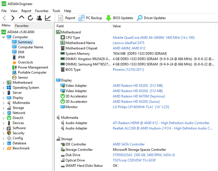Switch to the Menu tab
Viewport: 218px width, 171px height.
coord(6,25)
